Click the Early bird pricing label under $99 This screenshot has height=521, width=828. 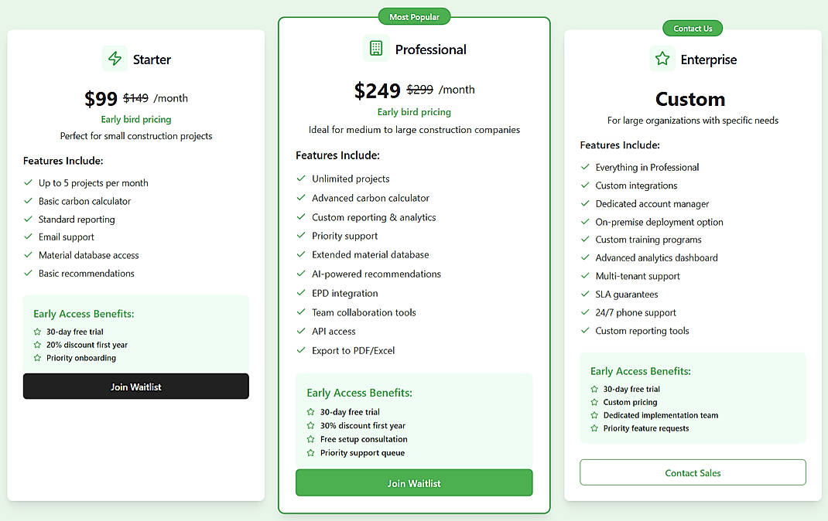pyautogui.click(x=135, y=119)
